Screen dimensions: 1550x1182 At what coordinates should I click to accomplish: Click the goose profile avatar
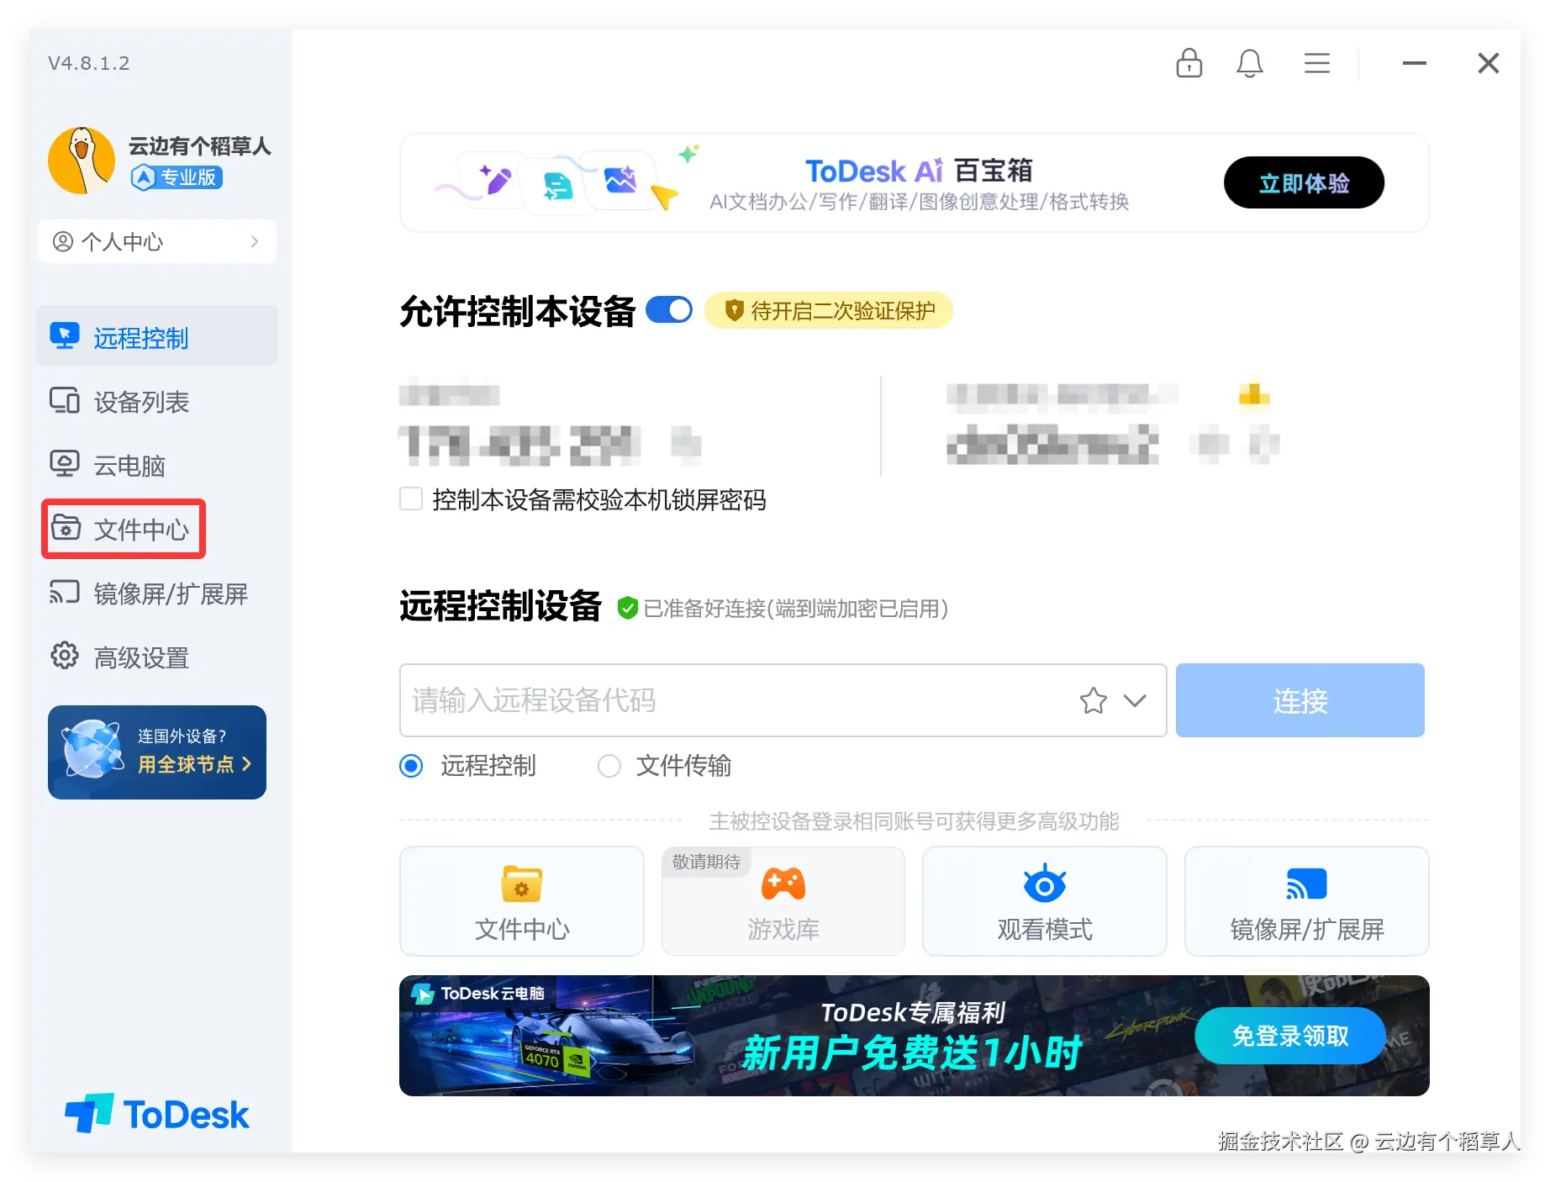point(82,161)
